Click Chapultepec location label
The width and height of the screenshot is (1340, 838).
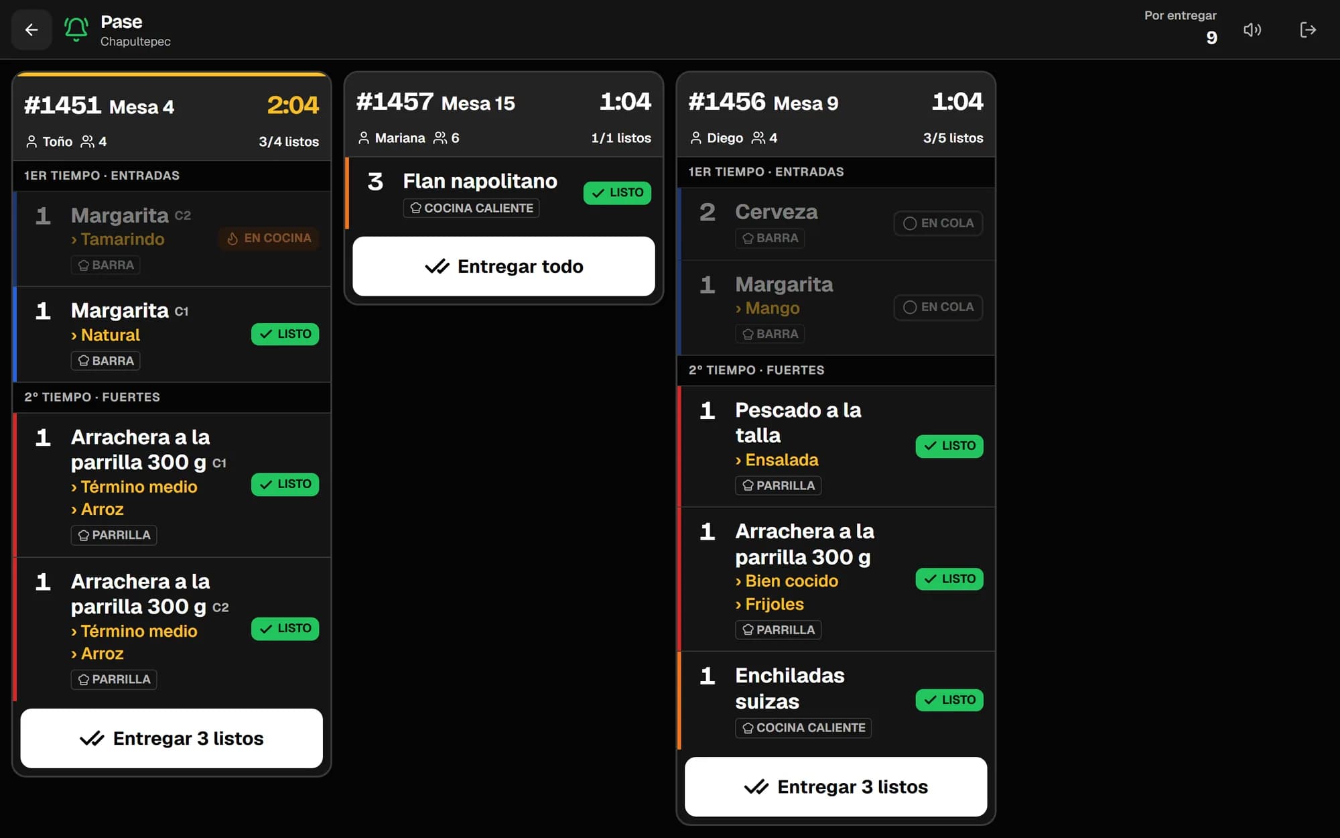(135, 42)
